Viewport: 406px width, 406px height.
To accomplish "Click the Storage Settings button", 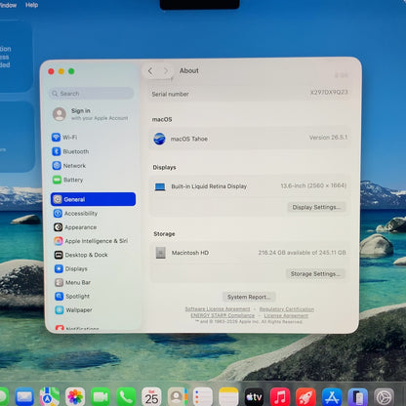I will pos(315,274).
